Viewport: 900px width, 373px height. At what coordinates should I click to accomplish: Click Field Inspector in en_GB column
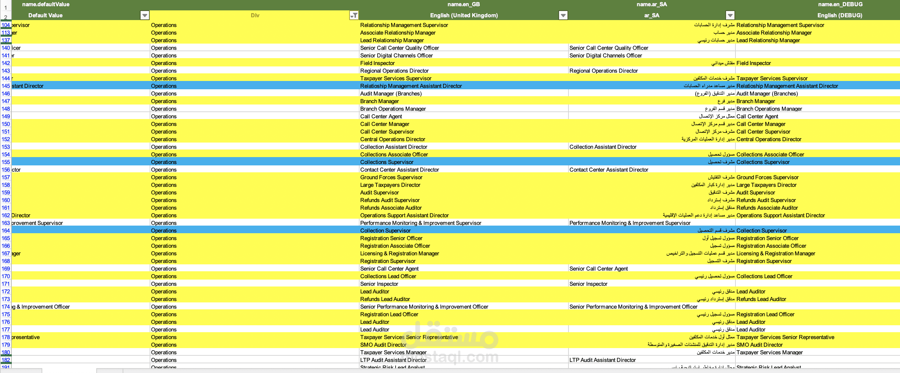click(x=377, y=63)
